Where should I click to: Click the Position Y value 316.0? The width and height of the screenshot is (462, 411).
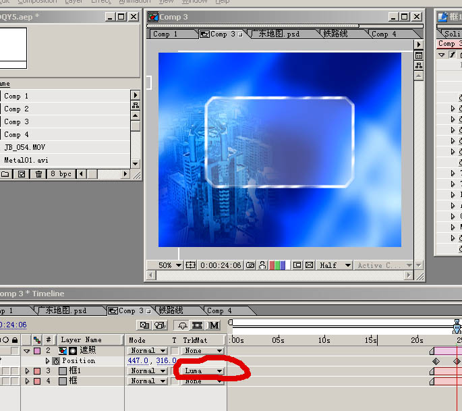(x=166, y=360)
